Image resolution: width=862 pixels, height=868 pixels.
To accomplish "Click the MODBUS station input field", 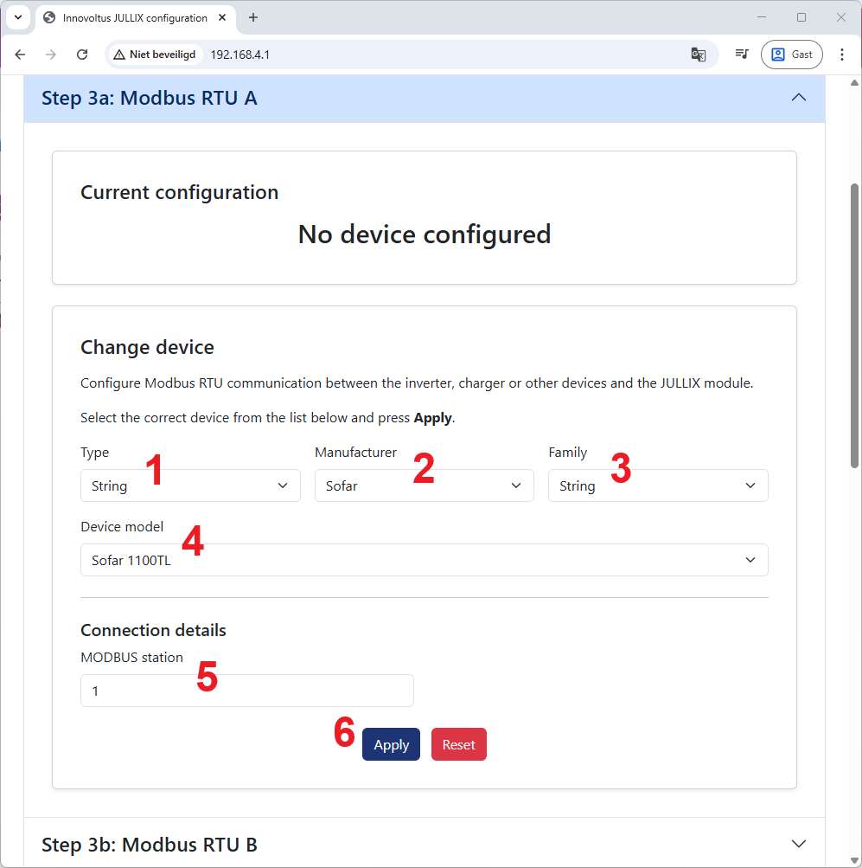I will [246, 691].
